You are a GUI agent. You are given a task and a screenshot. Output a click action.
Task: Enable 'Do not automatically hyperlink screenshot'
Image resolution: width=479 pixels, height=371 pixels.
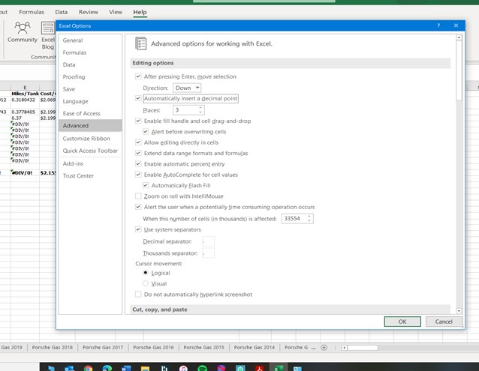coord(138,295)
